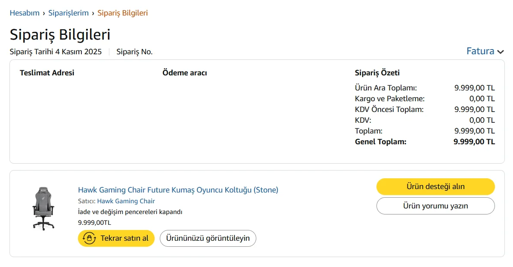This screenshot has width=513, height=267.
Task: Click the İade ve değişim pencereleri kapandı text
Action: [130, 212]
